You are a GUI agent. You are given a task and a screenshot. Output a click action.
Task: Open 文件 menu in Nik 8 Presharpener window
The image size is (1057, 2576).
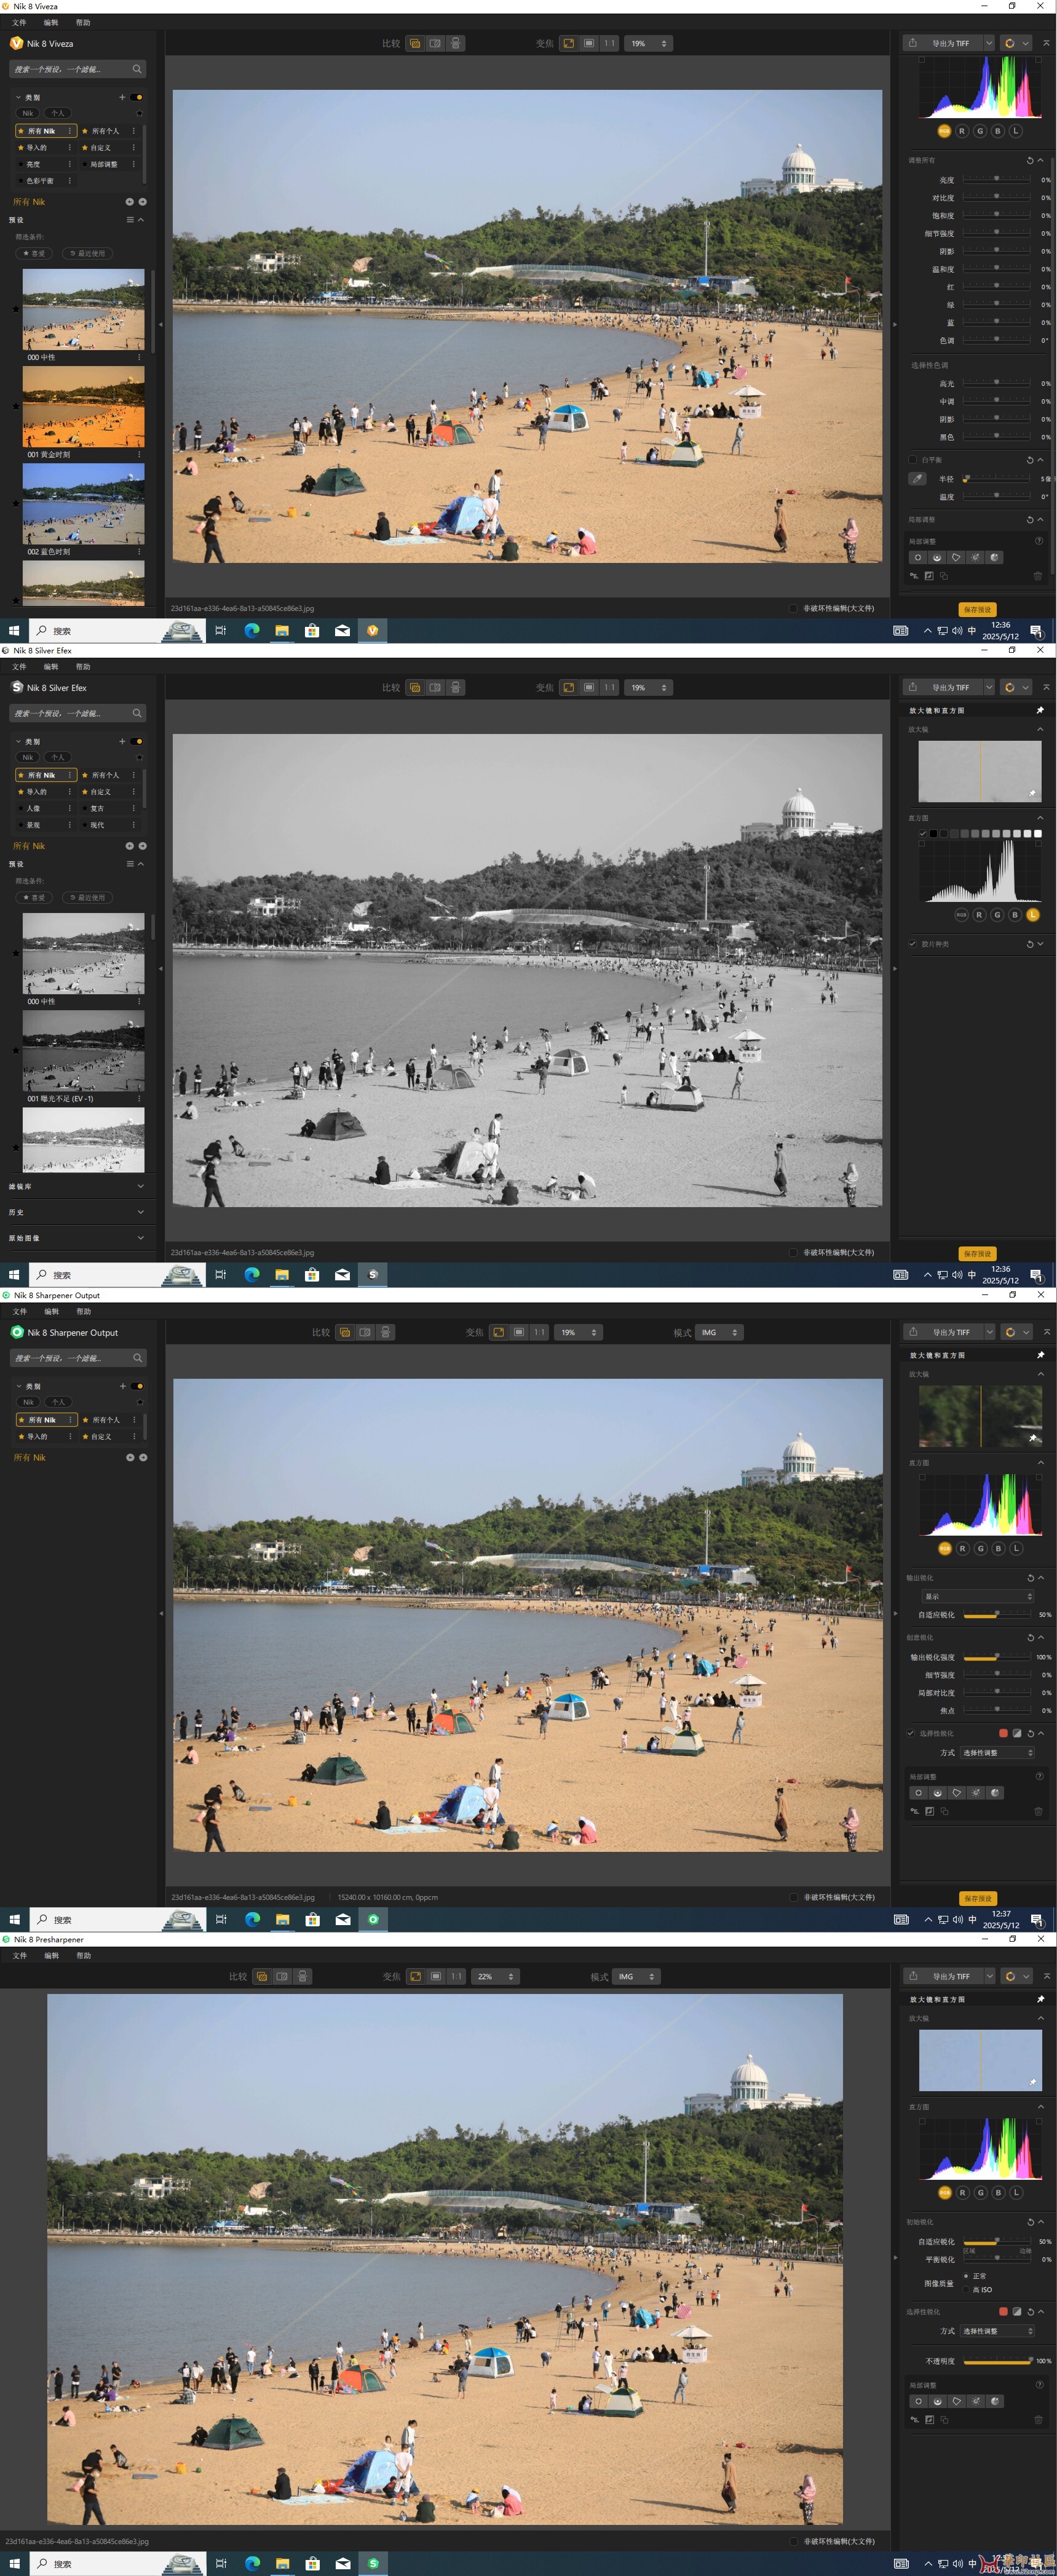pos(19,1955)
